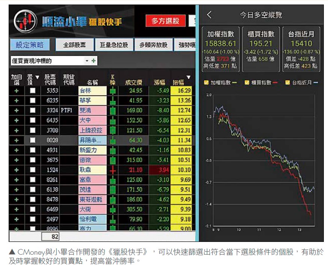Tick the pin checkbox for 1524 耿鼎

point(33,170)
